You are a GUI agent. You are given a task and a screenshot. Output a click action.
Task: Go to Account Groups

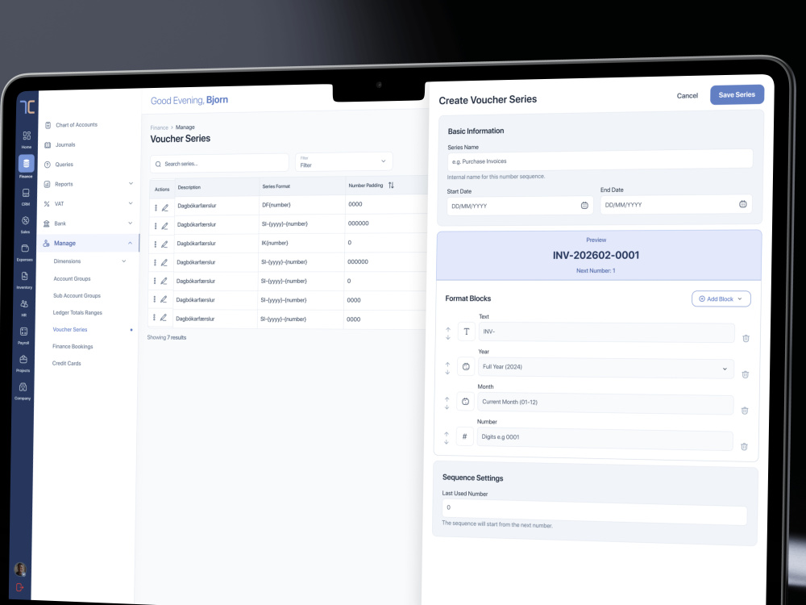click(72, 279)
